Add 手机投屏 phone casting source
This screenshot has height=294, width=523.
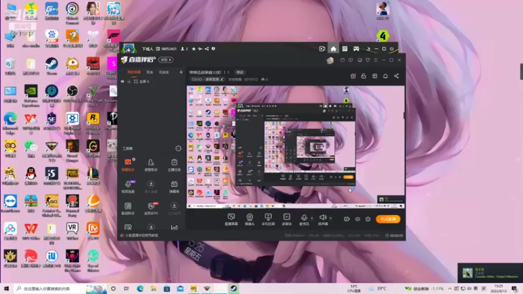click(x=268, y=220)
